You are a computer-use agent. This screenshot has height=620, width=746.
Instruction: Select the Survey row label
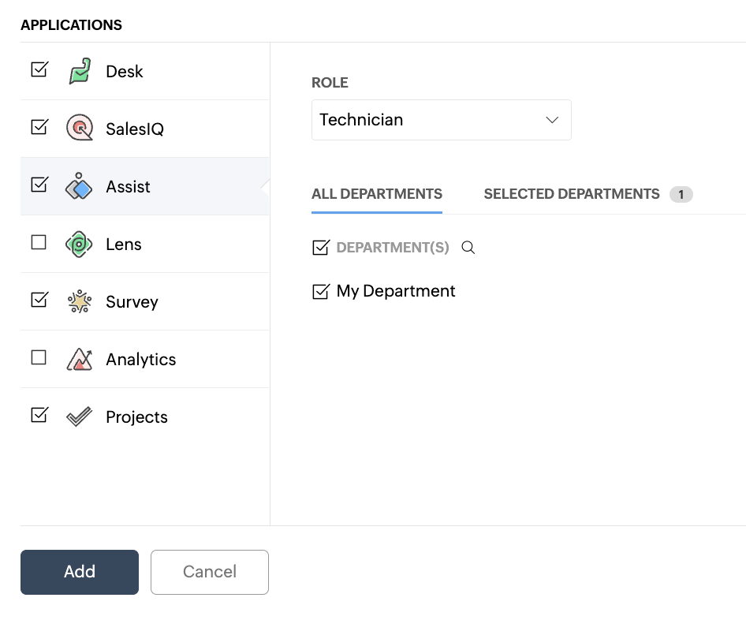point(132,302)
